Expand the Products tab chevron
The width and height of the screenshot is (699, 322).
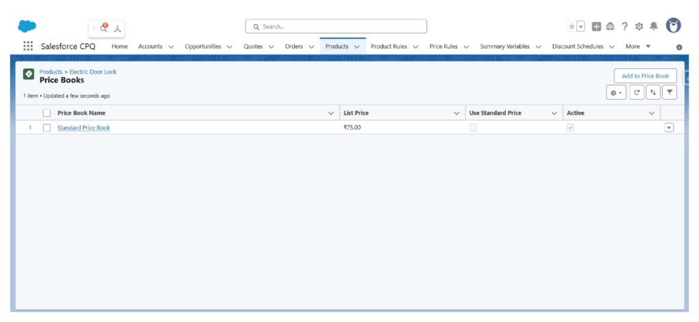pos(356,47)
